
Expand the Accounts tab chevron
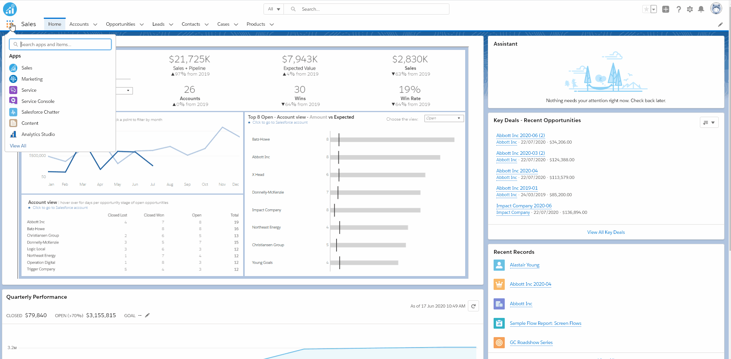point(95,25)
